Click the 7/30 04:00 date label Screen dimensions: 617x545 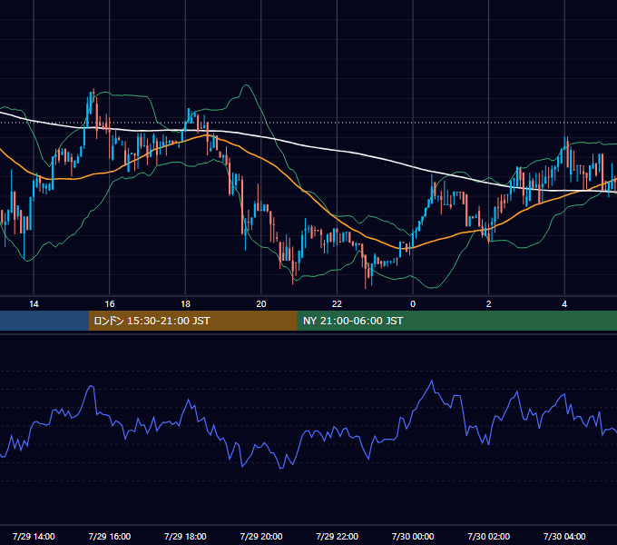564,536
